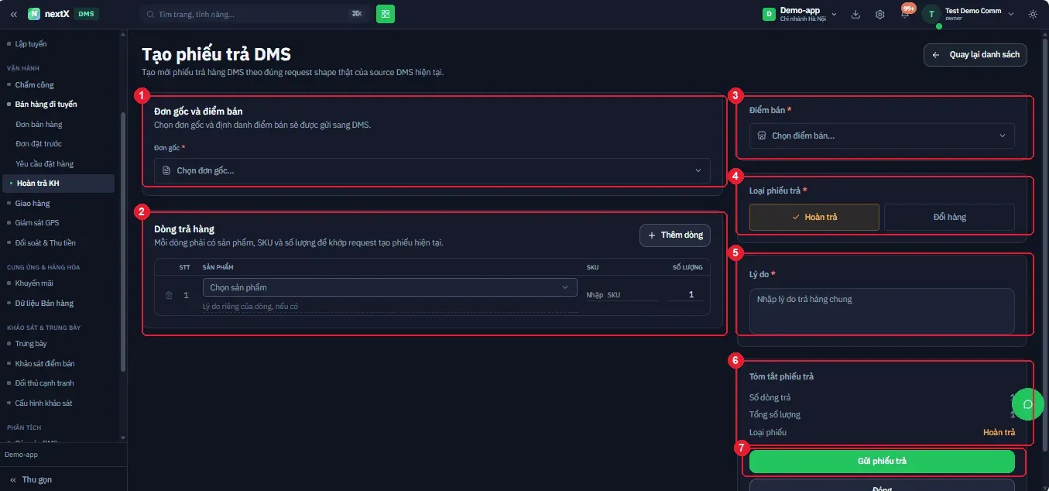Open Giao hàng in the sidebar
The height and width of the screenshot is (491, 1049).
tap(33, 203)
